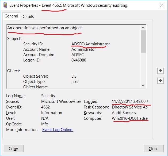
Task: Switch to the General tab
Action: pos(11,16)
